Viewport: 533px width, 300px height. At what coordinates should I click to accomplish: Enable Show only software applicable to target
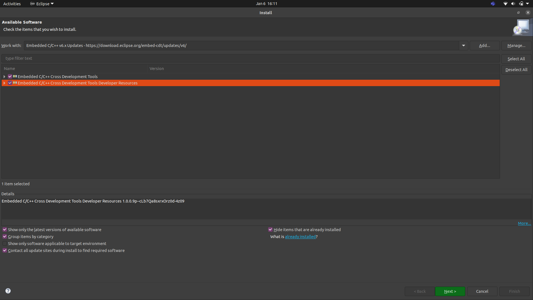click(x=5, y=244)
